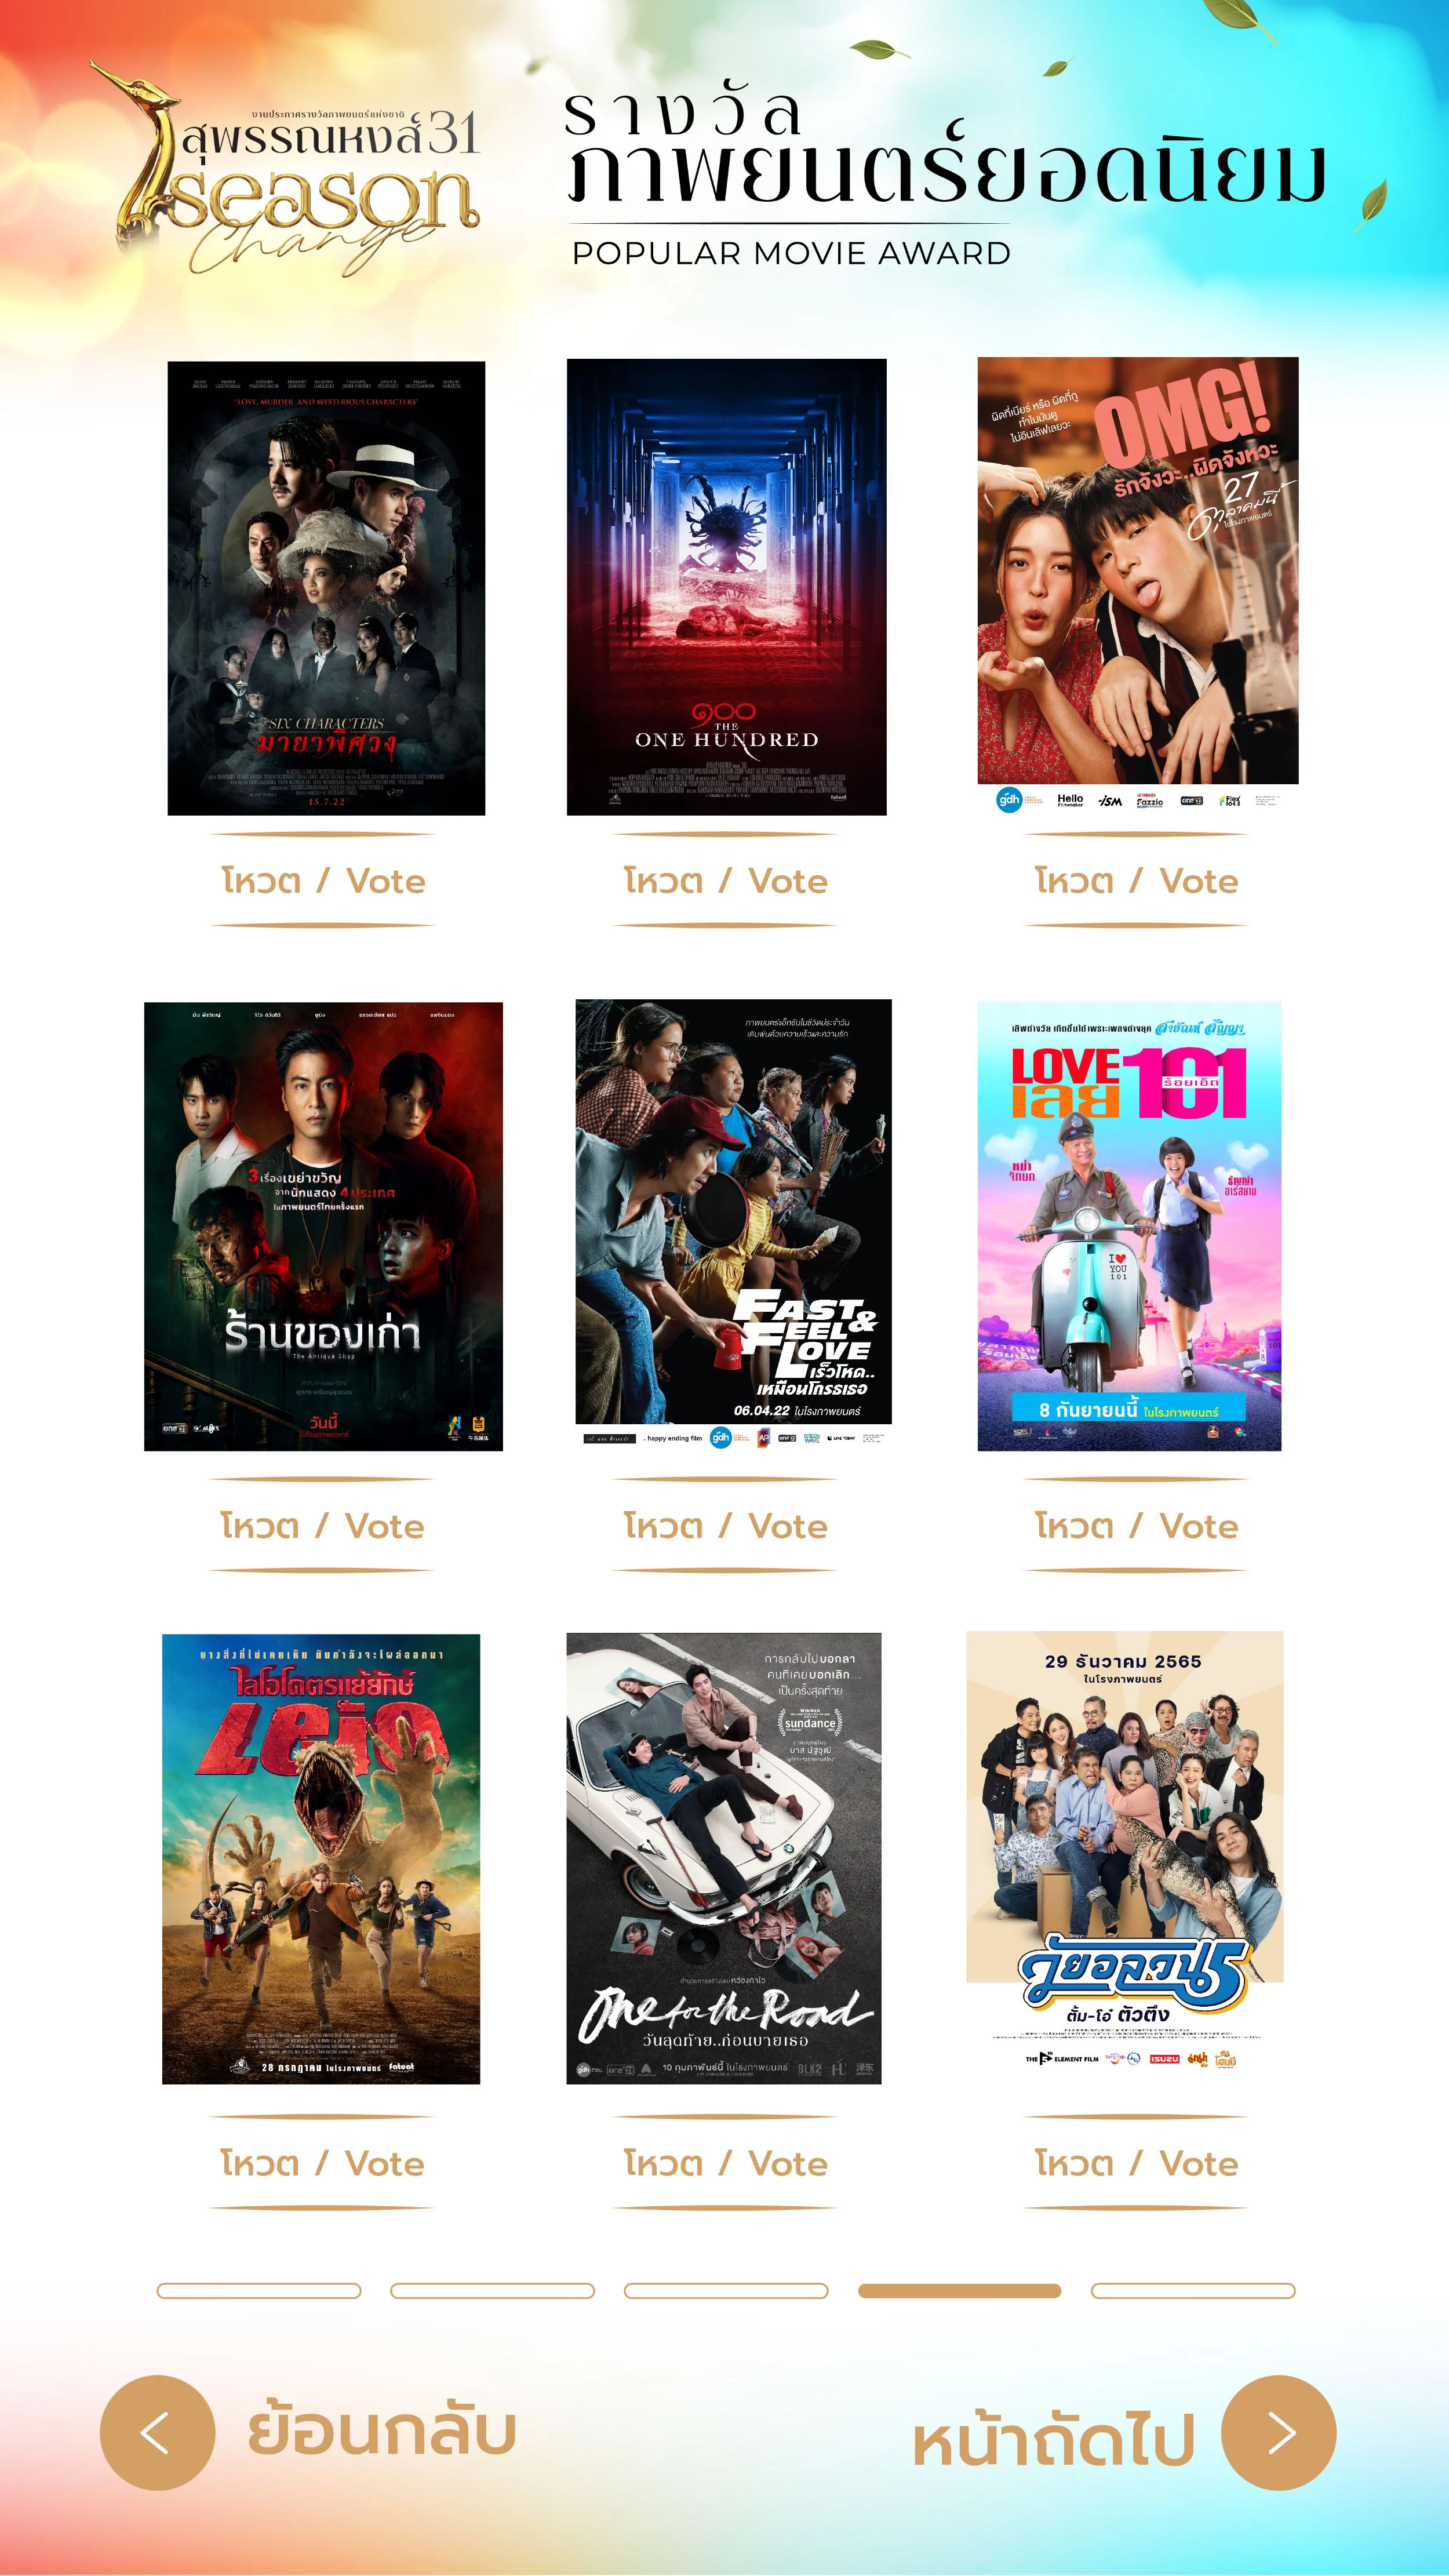Go to first page indicator bar

[259, 2290]
